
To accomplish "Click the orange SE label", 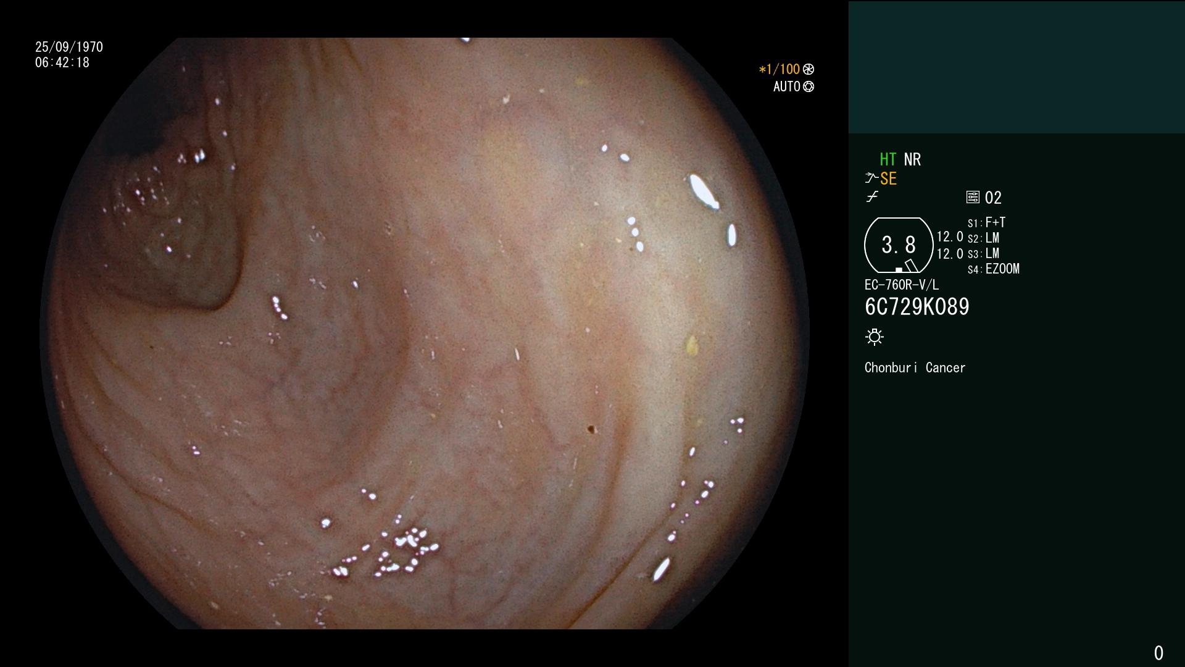I will click(888, 178).
